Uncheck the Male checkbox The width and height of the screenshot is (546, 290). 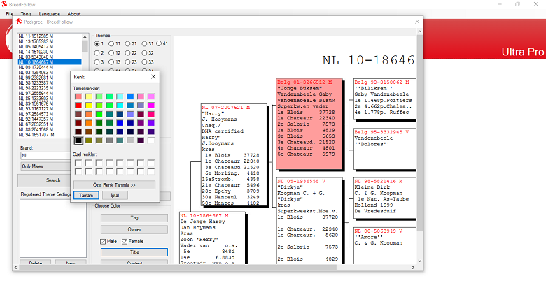pos(104,241)
